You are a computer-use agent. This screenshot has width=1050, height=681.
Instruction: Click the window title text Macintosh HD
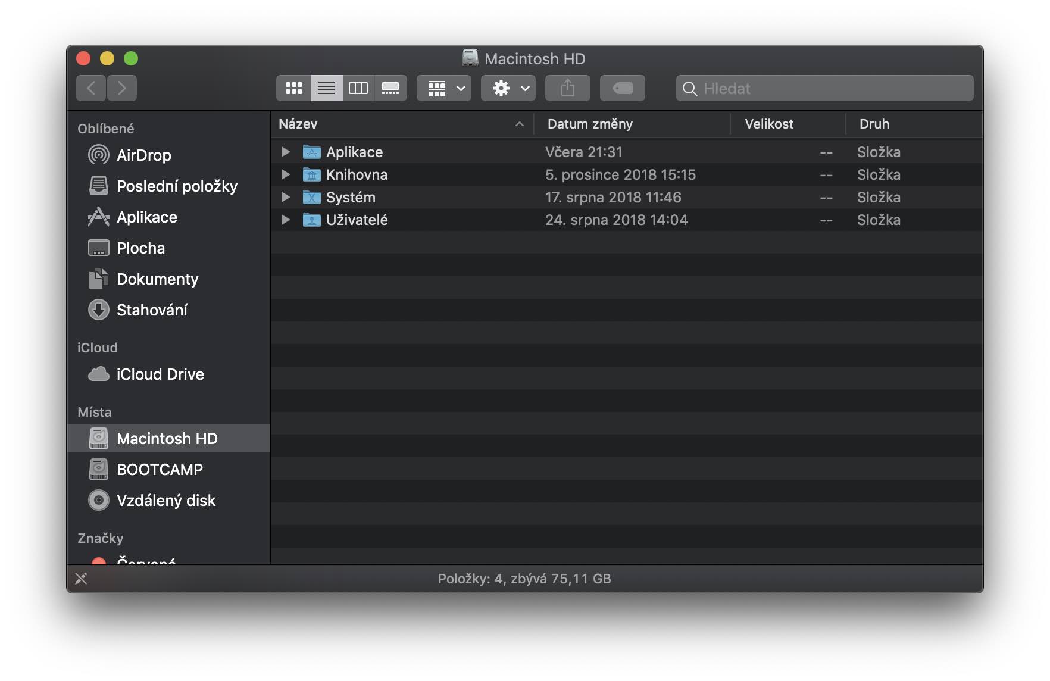point(535,58)
